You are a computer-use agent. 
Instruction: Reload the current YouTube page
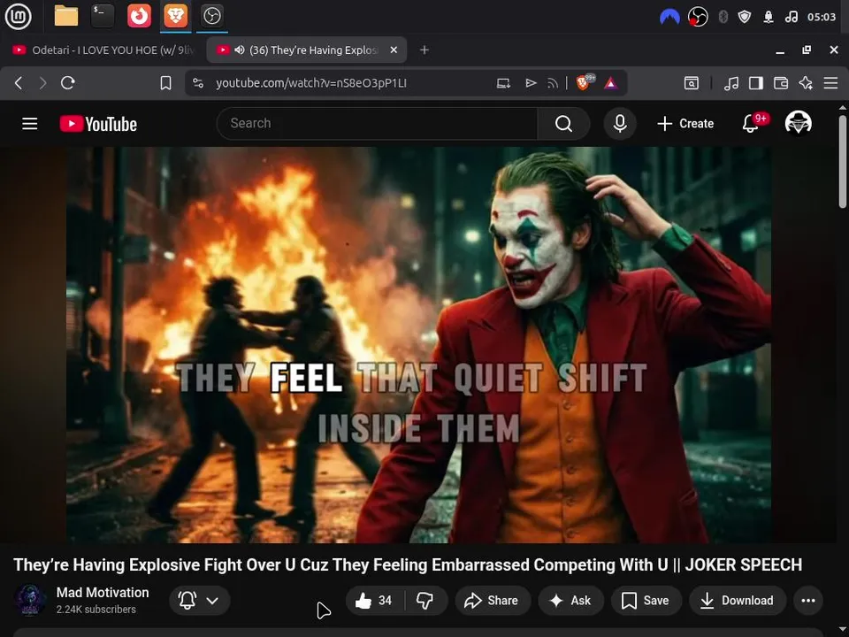coord(68,83)
